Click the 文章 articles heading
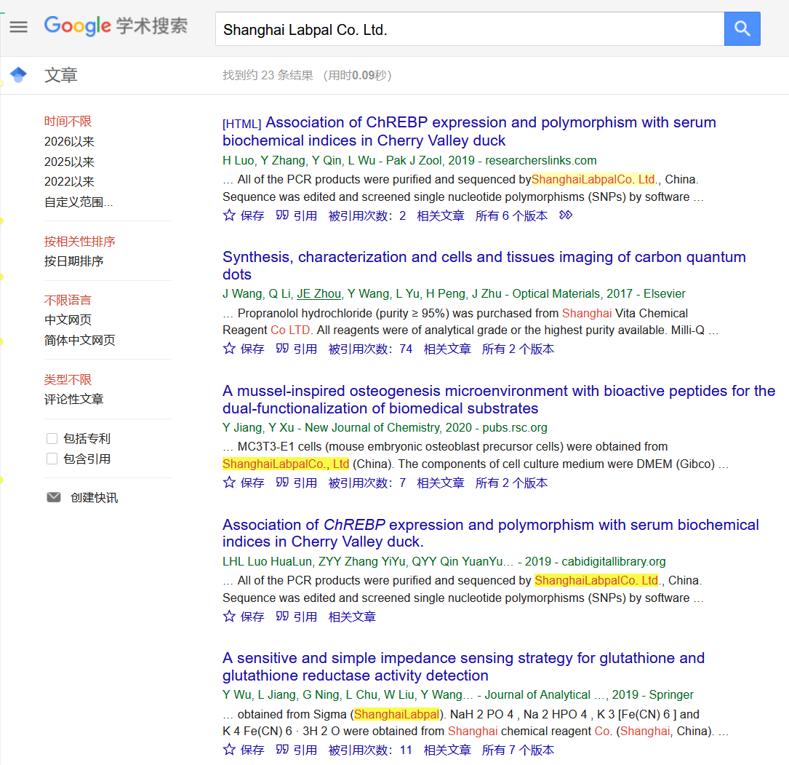This screenshot has width=789, height=765. point(61,75)
